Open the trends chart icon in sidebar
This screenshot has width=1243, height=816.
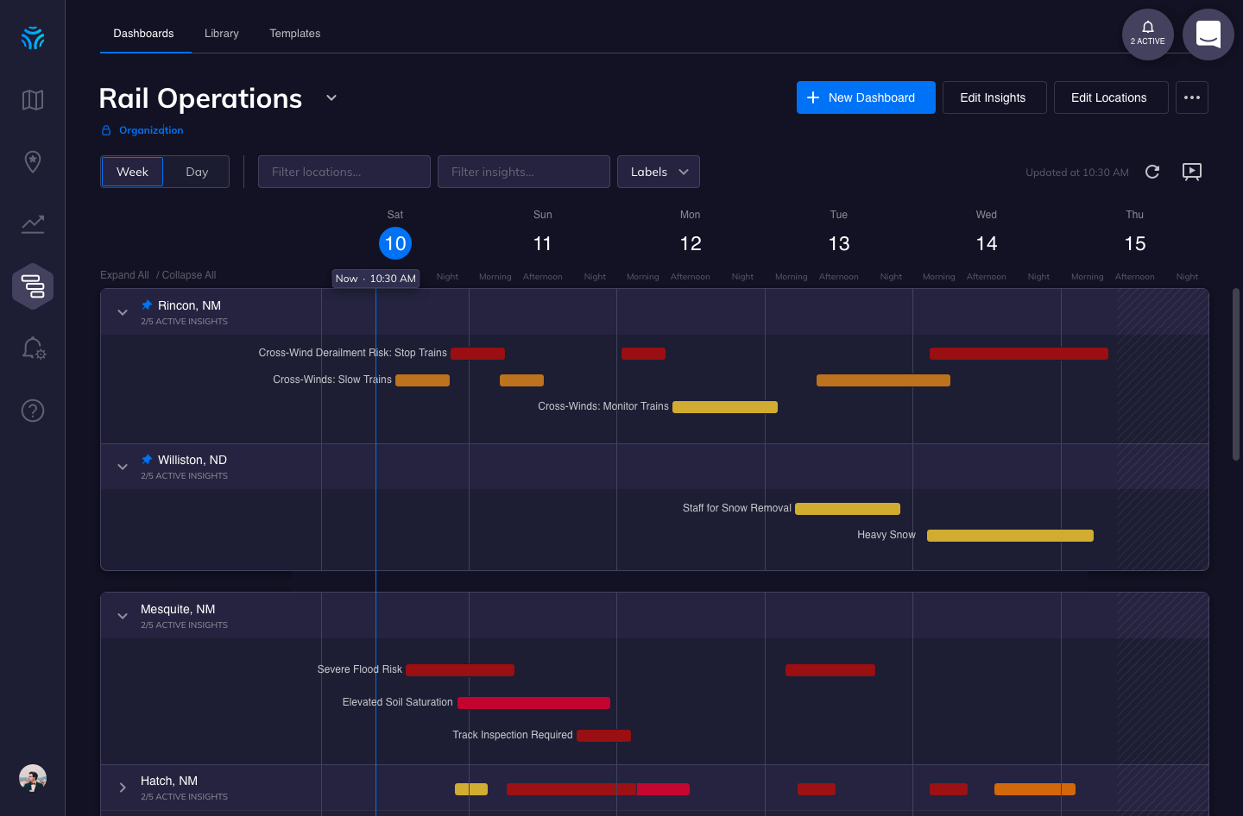tap(33, 224)
